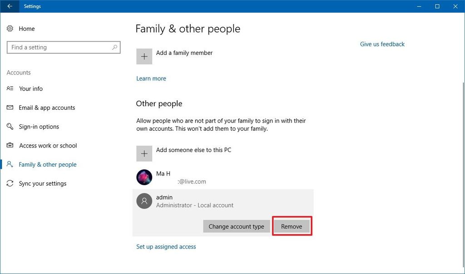This screenshot has height=274, width=465.
Task: Open the Family & other people section
Action: coord(48,164)
